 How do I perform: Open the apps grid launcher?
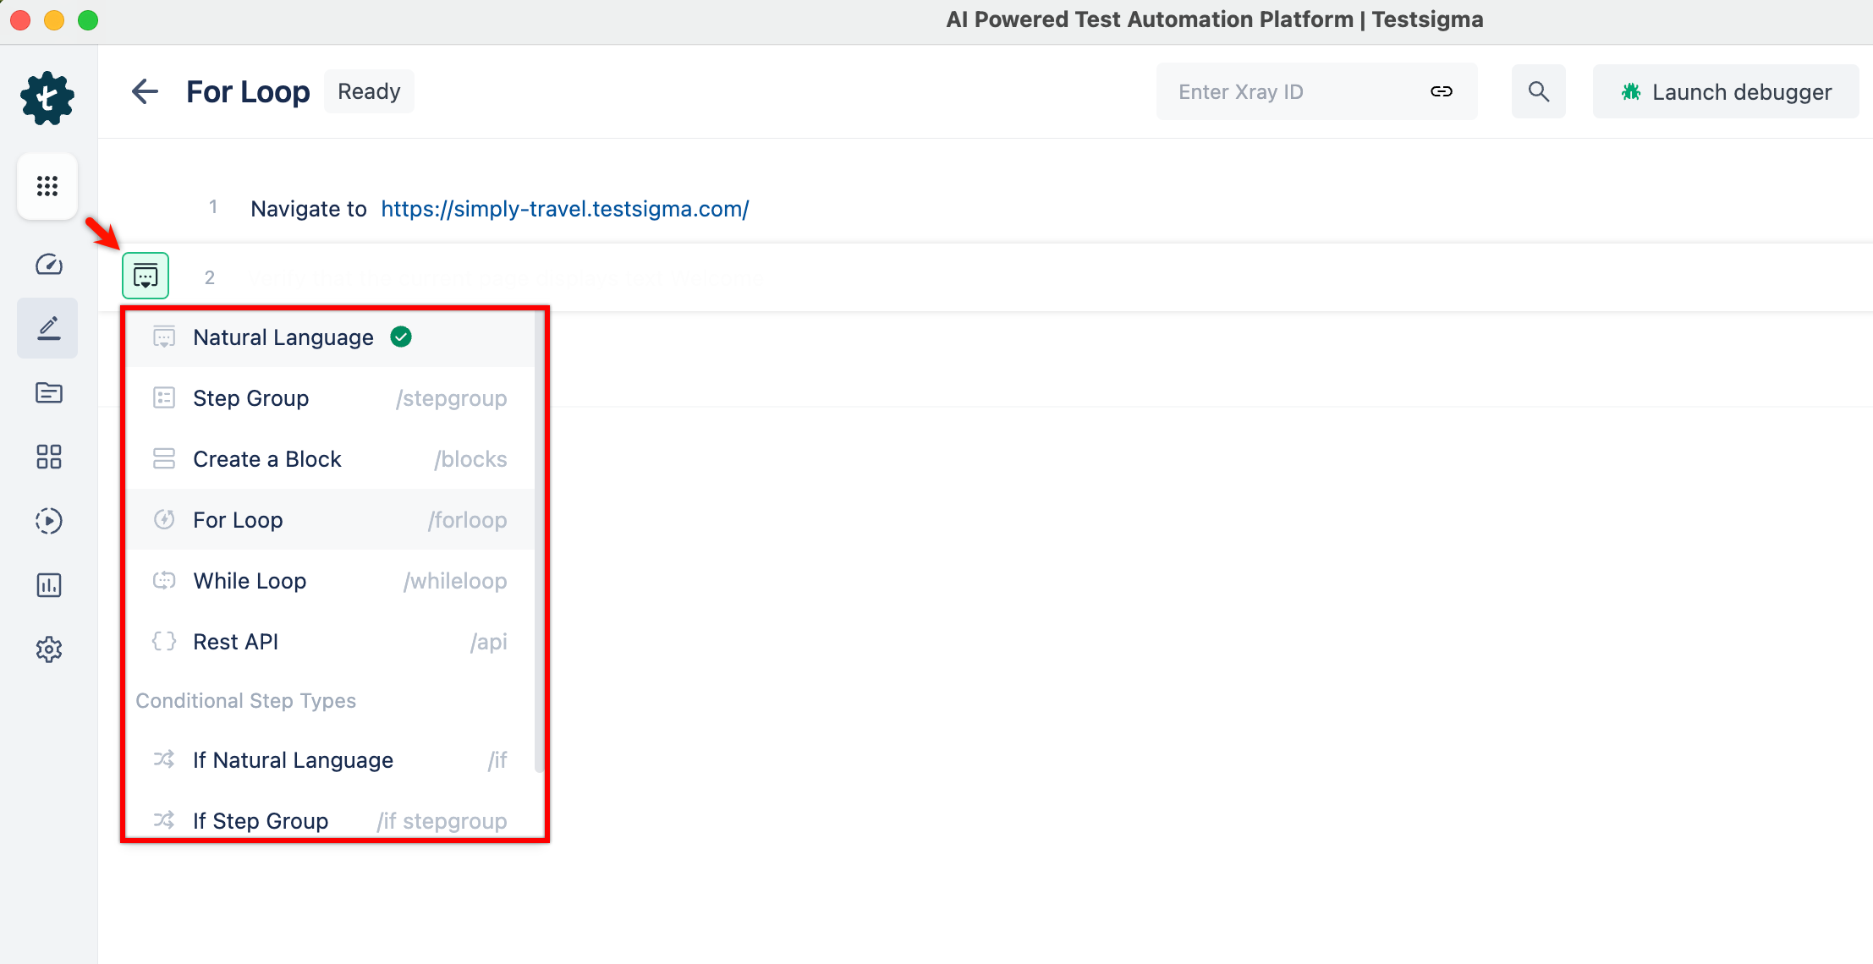(47, 186)
